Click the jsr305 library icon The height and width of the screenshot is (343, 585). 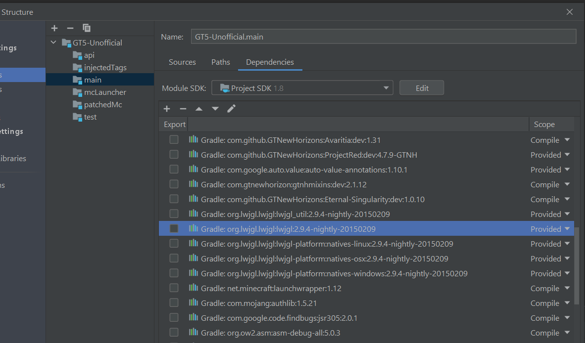(x=193, y=318)
